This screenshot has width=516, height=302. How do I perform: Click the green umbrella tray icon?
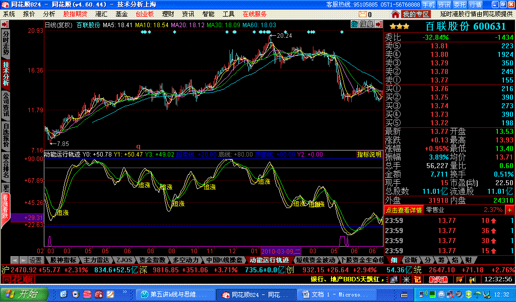pyautogui.click(x=478, y=294)
